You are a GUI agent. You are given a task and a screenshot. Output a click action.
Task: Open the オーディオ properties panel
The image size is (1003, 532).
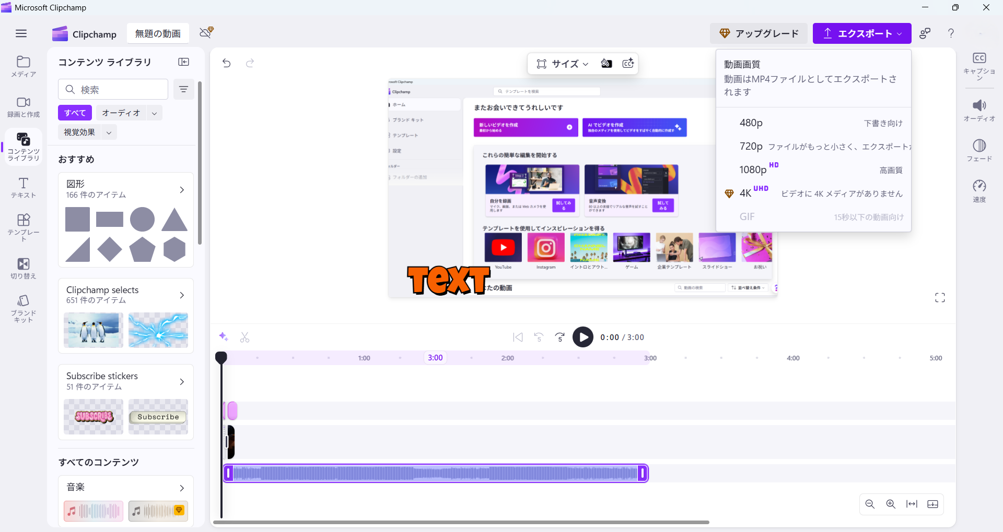coord(979,111)
